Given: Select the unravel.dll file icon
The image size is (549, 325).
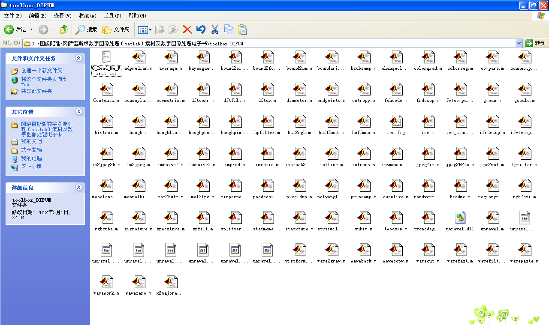Looking at the screenshot, I should point(460,218).
